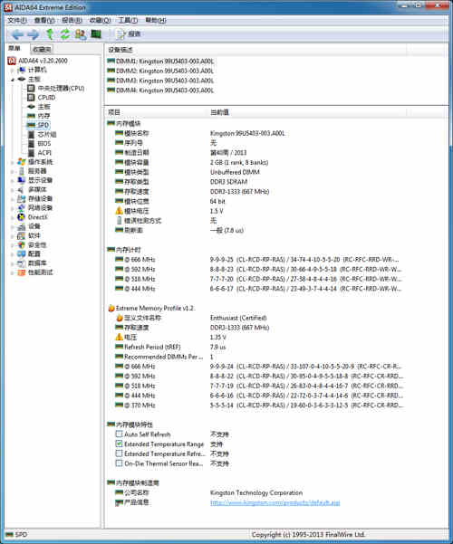The image size is (453, 544).
Task: Toggle the Extended Temperature Range checkbox
Action: point(120,444)
